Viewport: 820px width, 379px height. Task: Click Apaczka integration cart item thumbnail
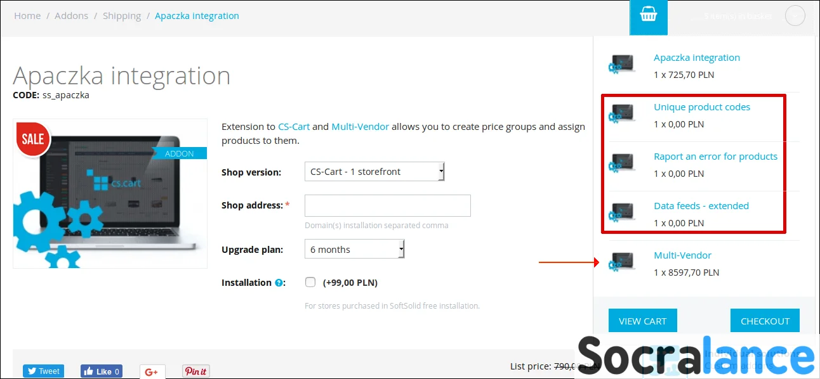pos(620,65)
